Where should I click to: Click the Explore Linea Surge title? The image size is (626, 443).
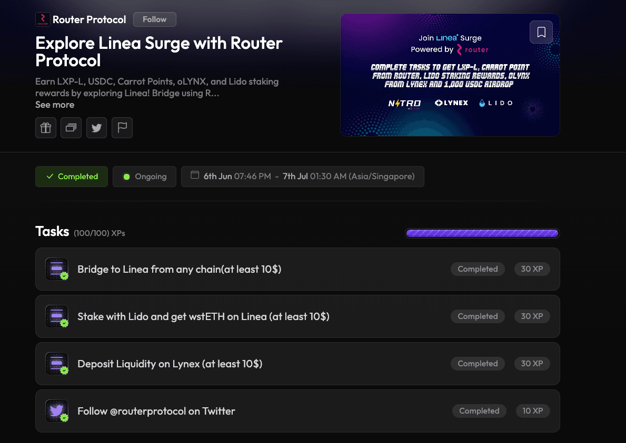[159, 52]
